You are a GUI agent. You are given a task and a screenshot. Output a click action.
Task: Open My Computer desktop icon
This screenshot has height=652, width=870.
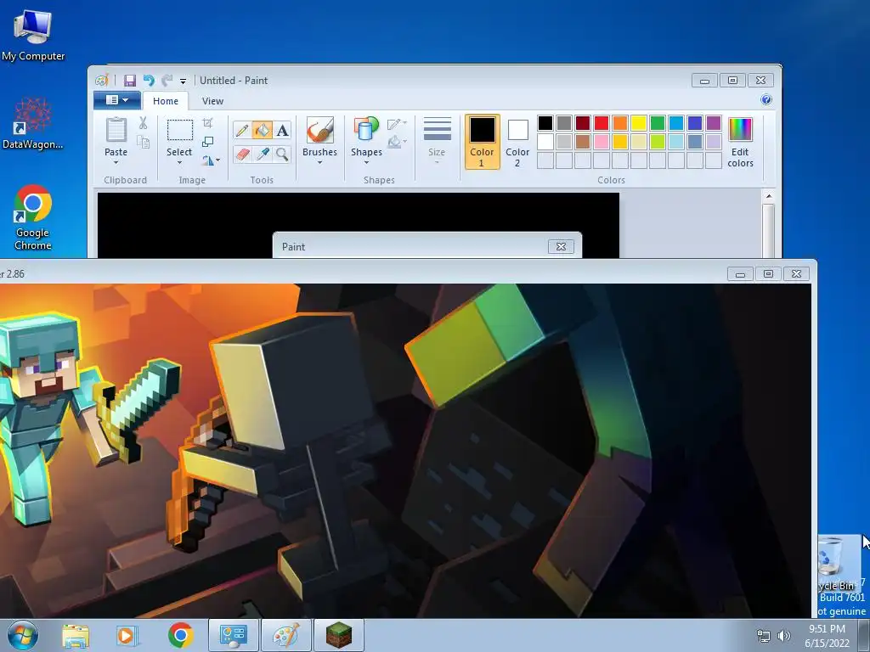point(33,34)
